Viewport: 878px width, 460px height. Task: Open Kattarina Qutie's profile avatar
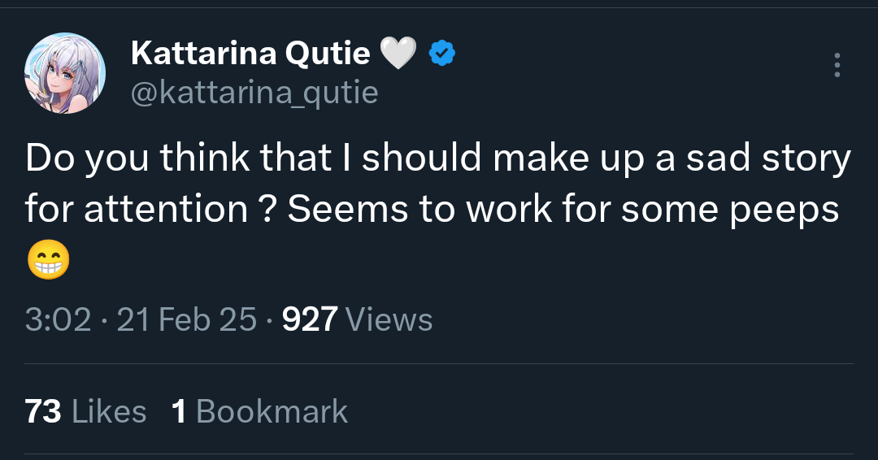click(66, 73)
